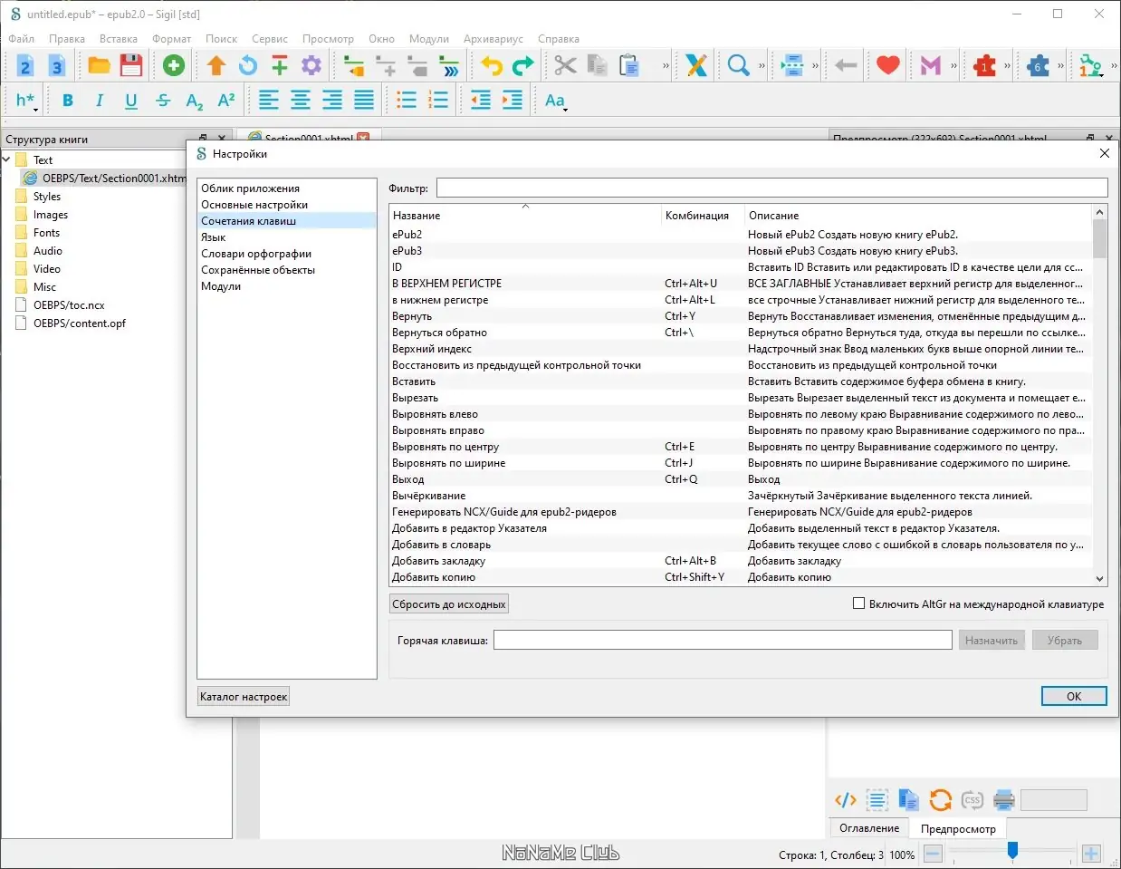The image size is (1121, 869).
Task: Click the zoom out minus button
Action: [933, 854]
